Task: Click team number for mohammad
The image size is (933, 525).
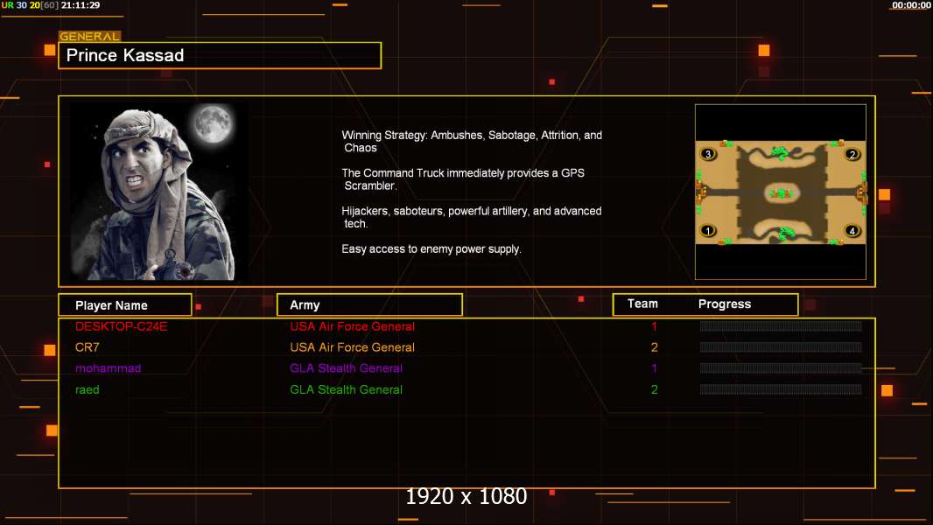Action: tap(654, 368)
